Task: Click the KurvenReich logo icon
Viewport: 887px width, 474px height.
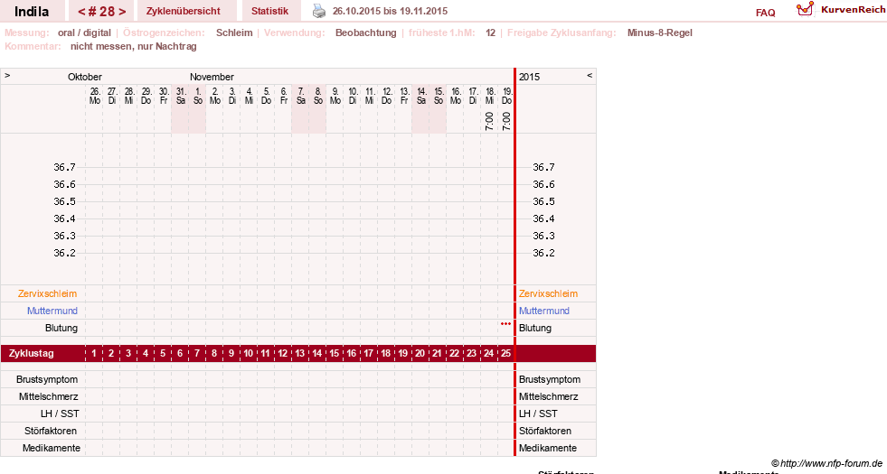Action: click(805, 8)
